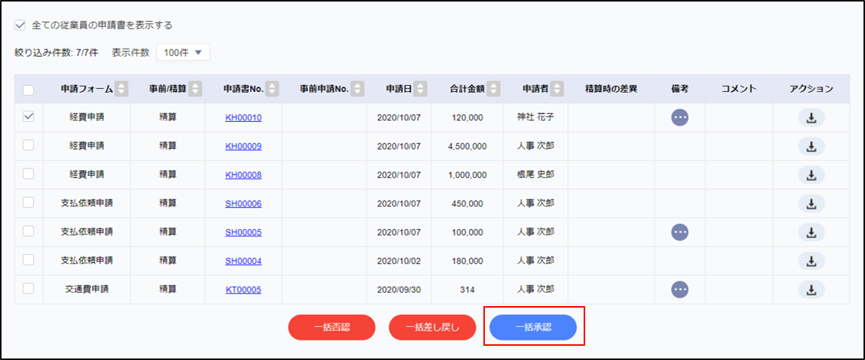
Task: Open application link KH00010
Action: pos(243,118)
